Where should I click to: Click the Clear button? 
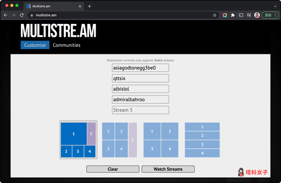[113, 169]
